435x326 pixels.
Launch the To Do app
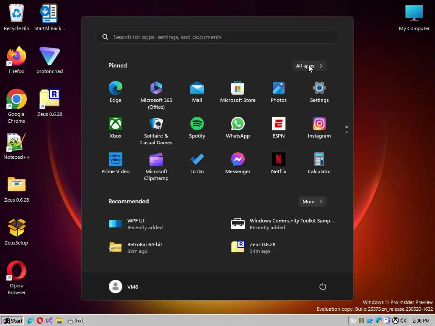(x=197, y=163)
